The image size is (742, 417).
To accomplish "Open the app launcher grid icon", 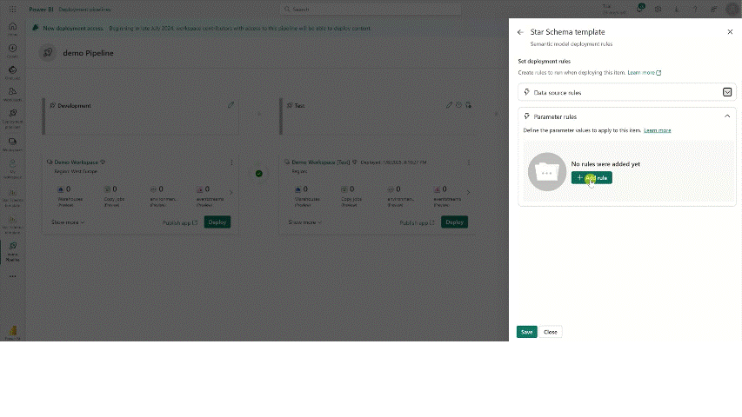I will 12,10.
